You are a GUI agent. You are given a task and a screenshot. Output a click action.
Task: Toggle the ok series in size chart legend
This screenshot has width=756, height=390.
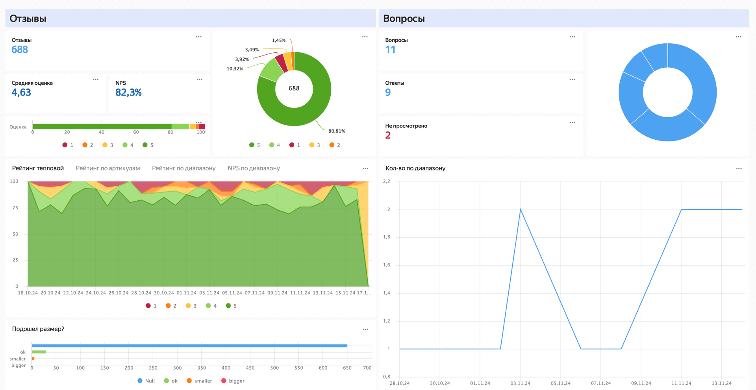[171, 381]
